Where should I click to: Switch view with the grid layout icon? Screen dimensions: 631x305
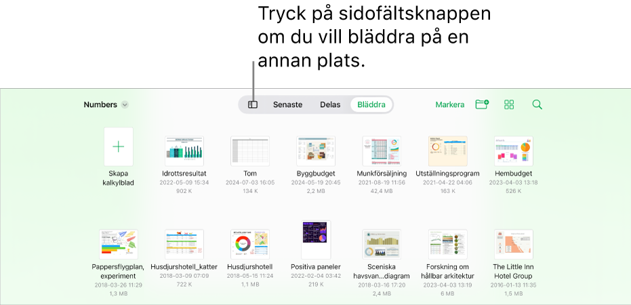(509, 104)
